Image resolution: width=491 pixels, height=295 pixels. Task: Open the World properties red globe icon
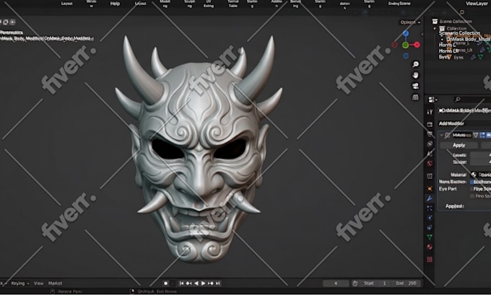430,164
